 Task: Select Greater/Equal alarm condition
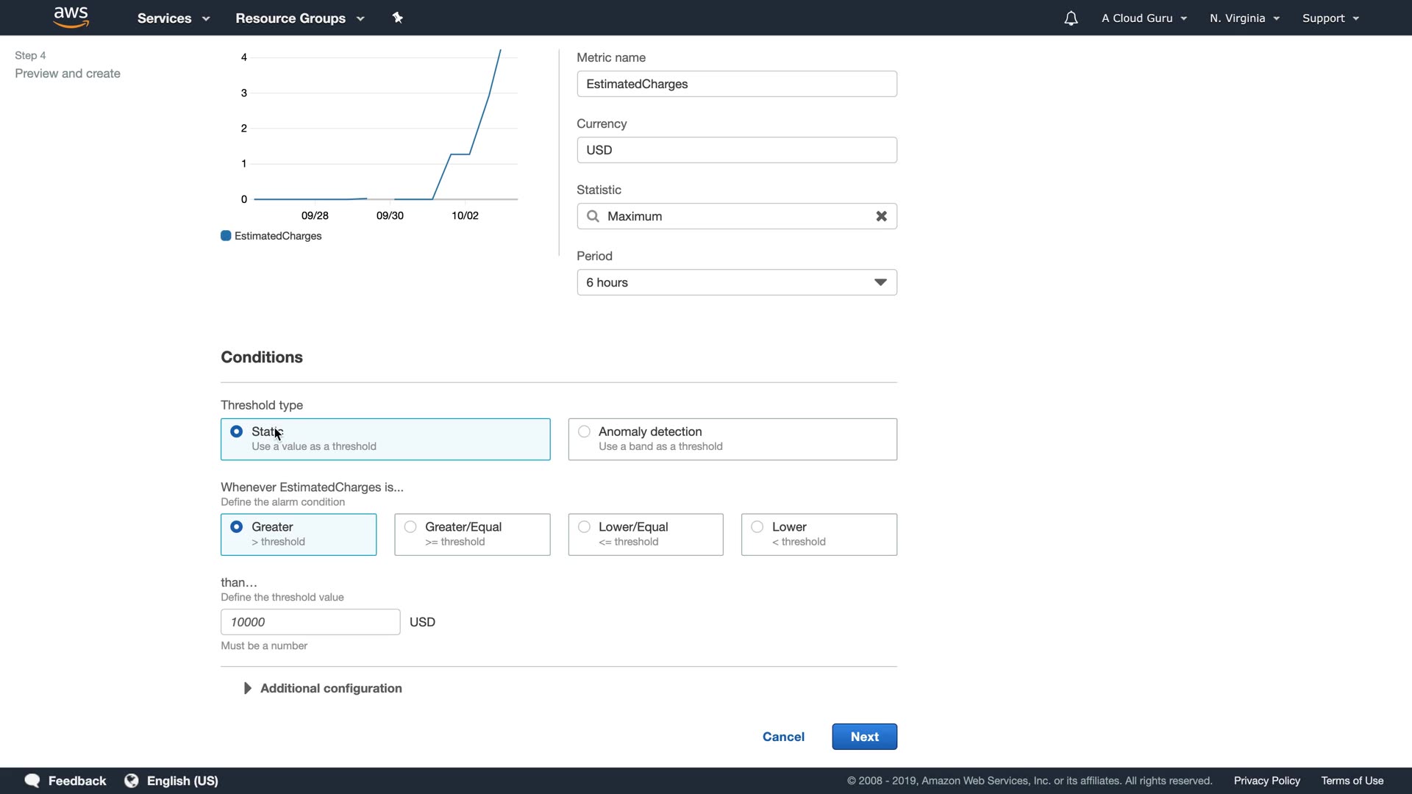click(410, 527)
